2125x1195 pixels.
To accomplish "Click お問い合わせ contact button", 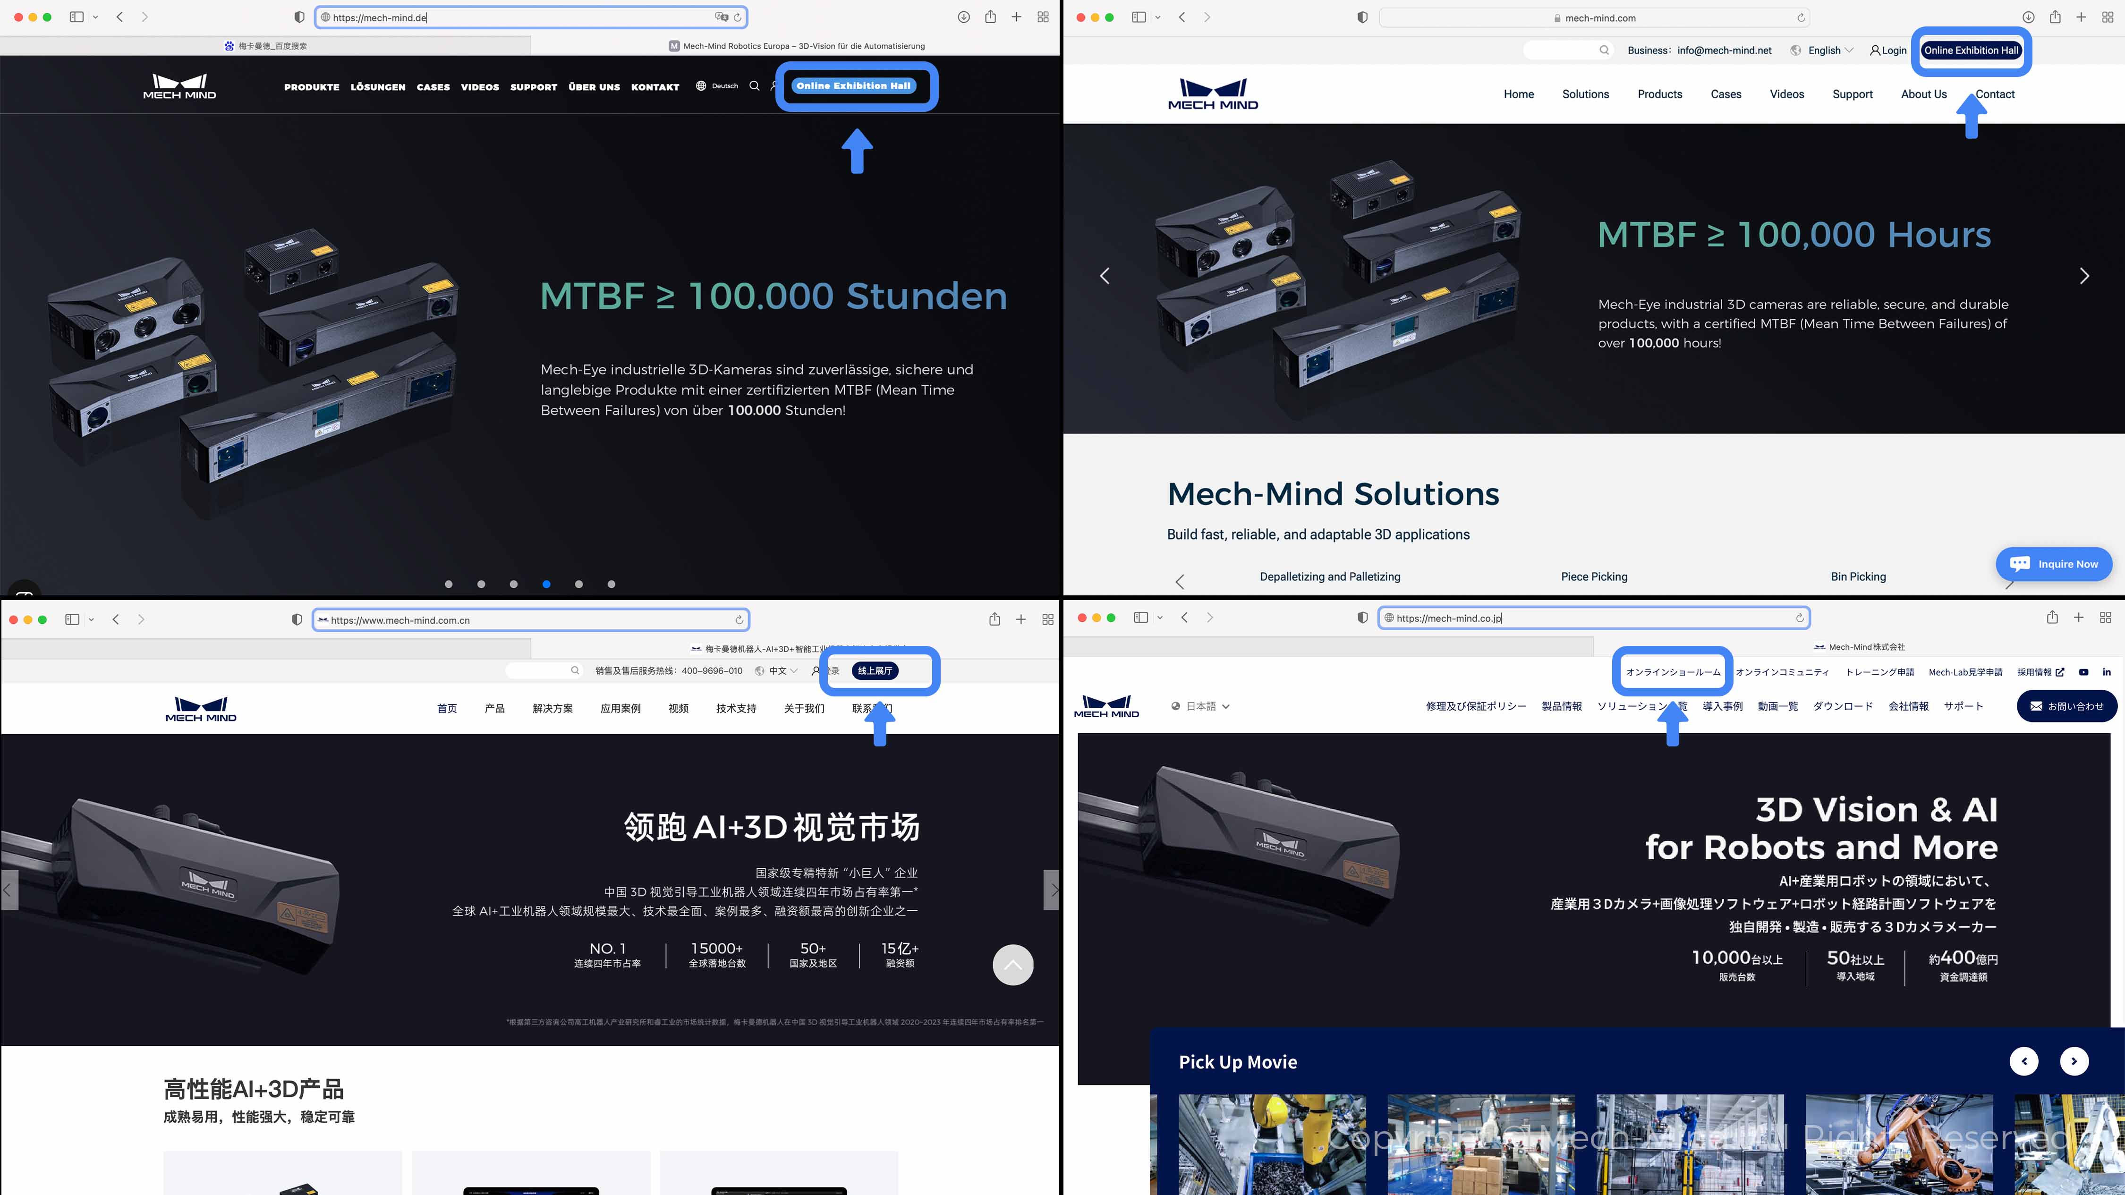I will pyautogui.click(x=2066, y=706).
